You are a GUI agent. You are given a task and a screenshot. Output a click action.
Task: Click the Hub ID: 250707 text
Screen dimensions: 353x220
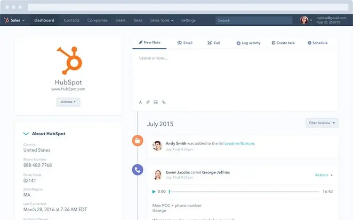328,23
